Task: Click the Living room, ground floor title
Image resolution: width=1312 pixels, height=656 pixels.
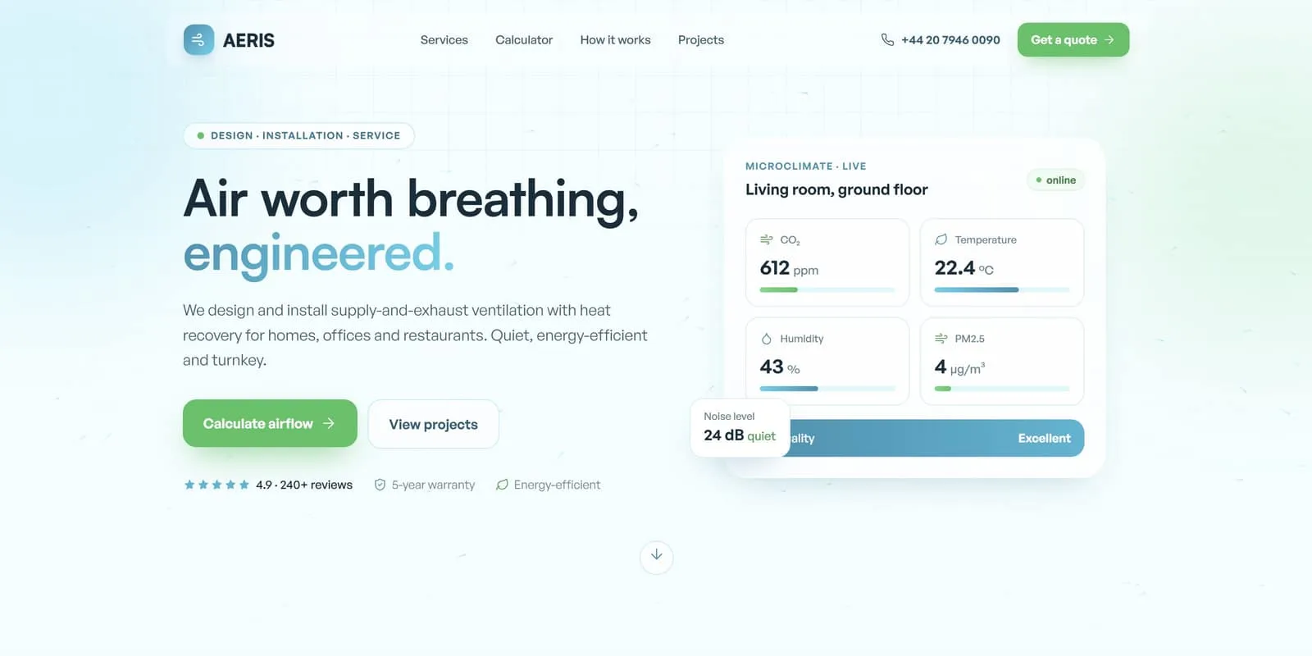Action: click(836, 189)
